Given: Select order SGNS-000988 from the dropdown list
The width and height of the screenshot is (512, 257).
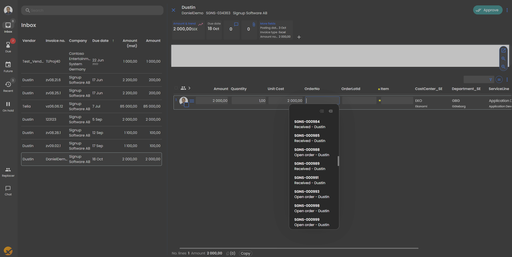Looking at the screenshot, I should click(312, 152).
